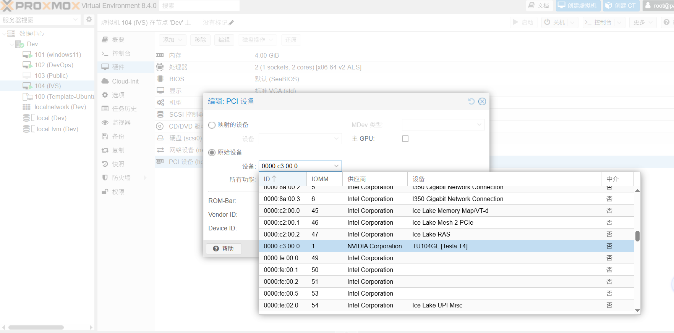This screenshot has height=333, width=674.
Task: Click the machine type cogs icon
Action: coord(160,103)
